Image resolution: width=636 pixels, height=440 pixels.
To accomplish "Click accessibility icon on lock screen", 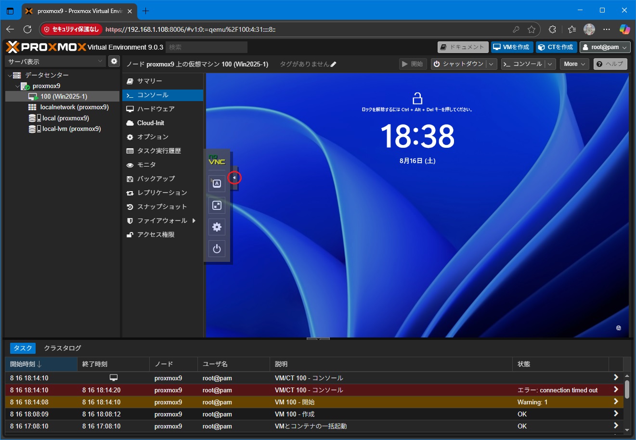I will pyautogui.click(x=619, y=328).
